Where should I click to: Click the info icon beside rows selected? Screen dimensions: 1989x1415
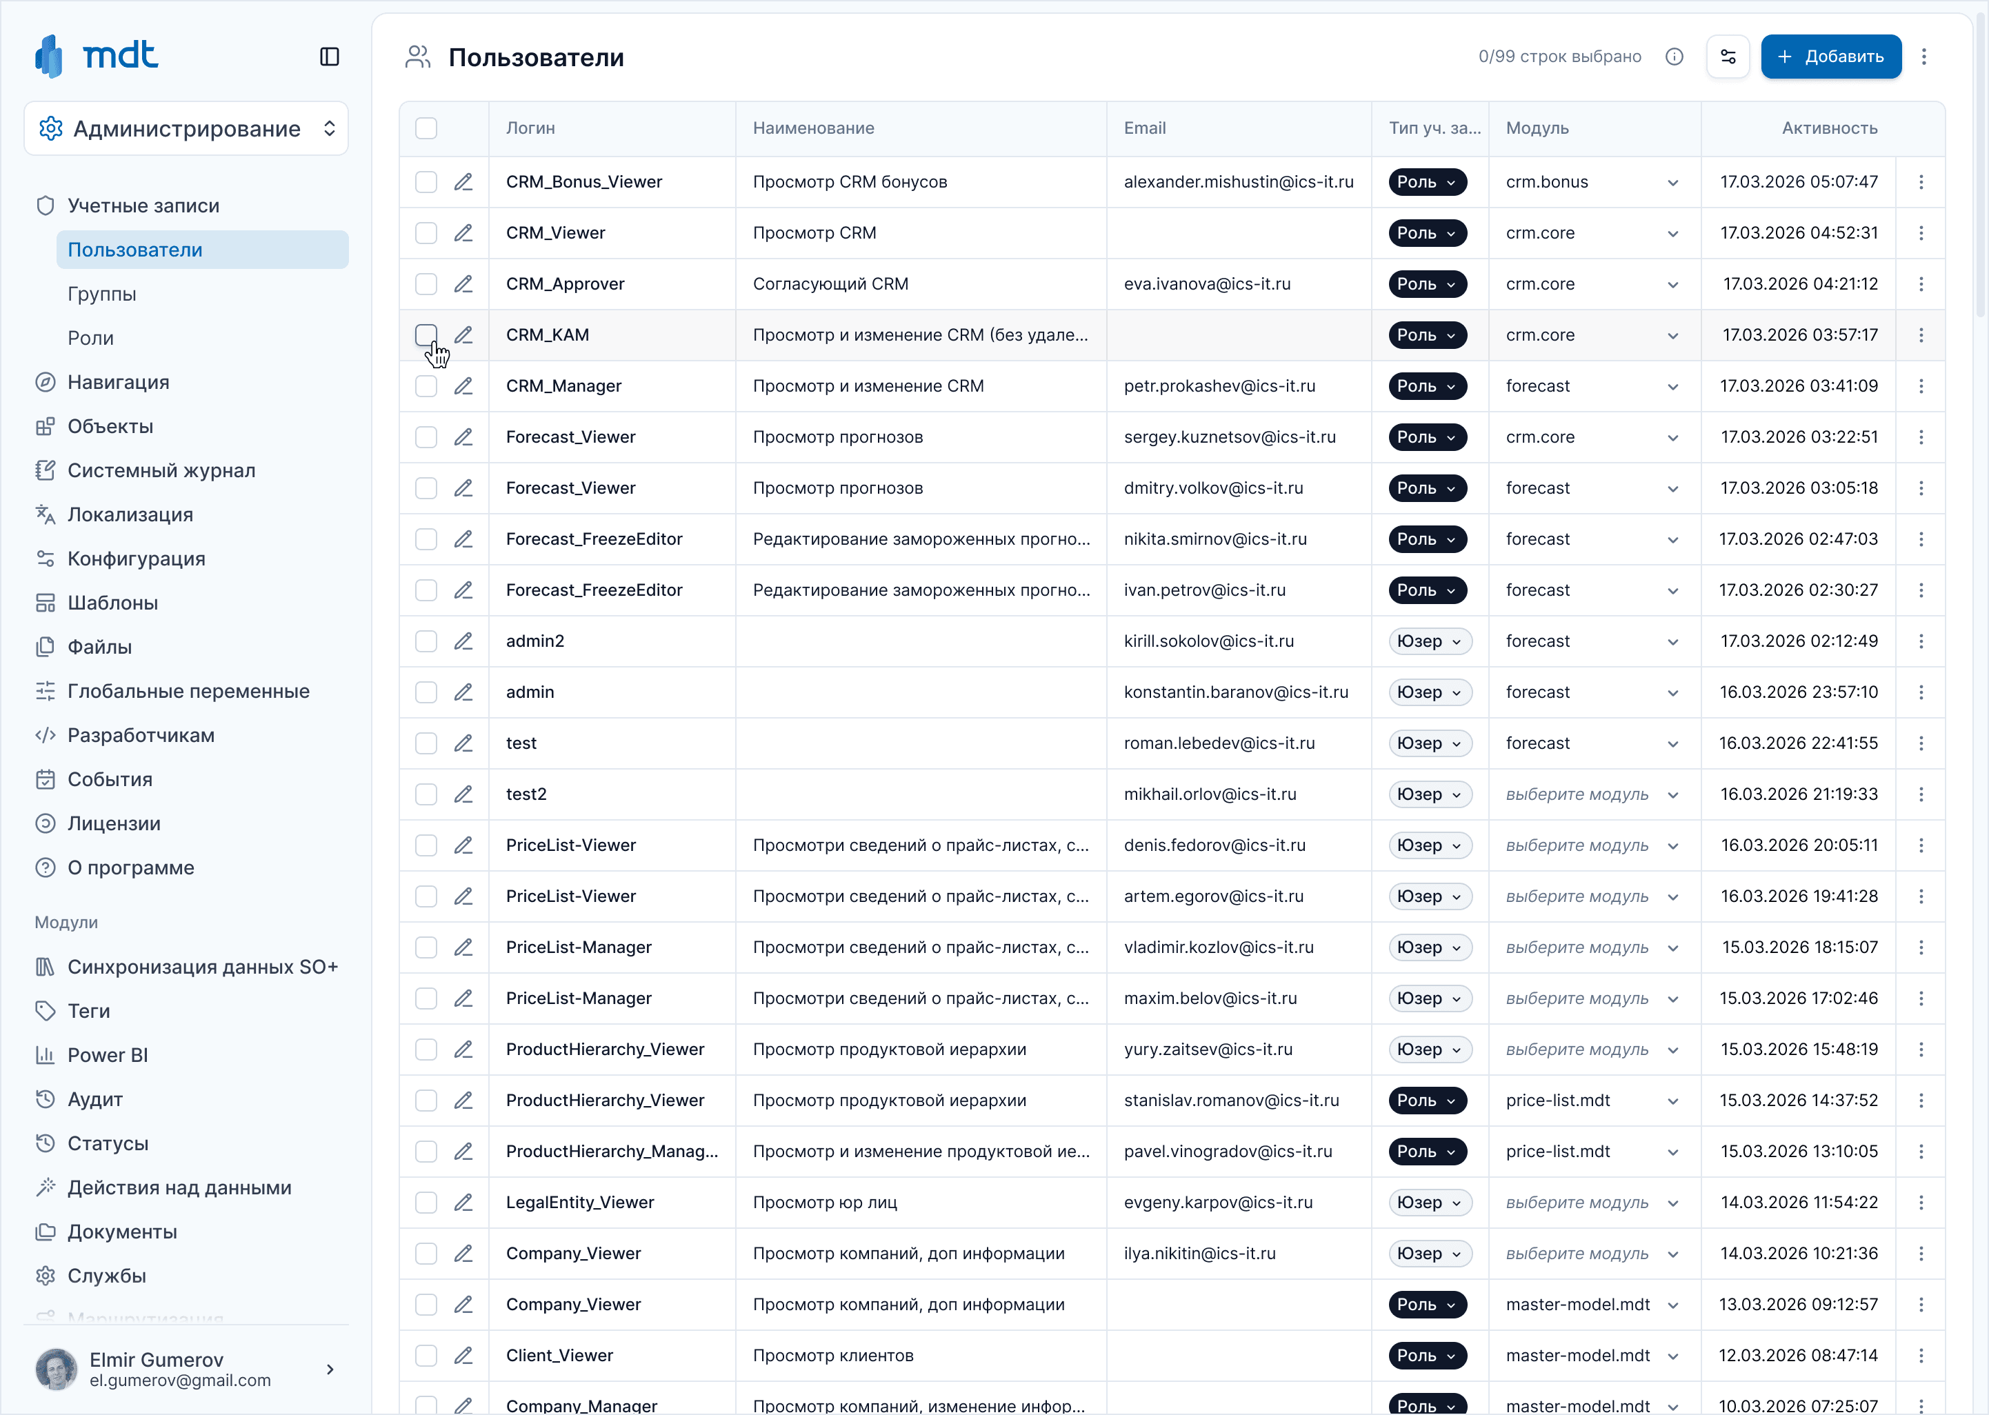click(1675, 57)
